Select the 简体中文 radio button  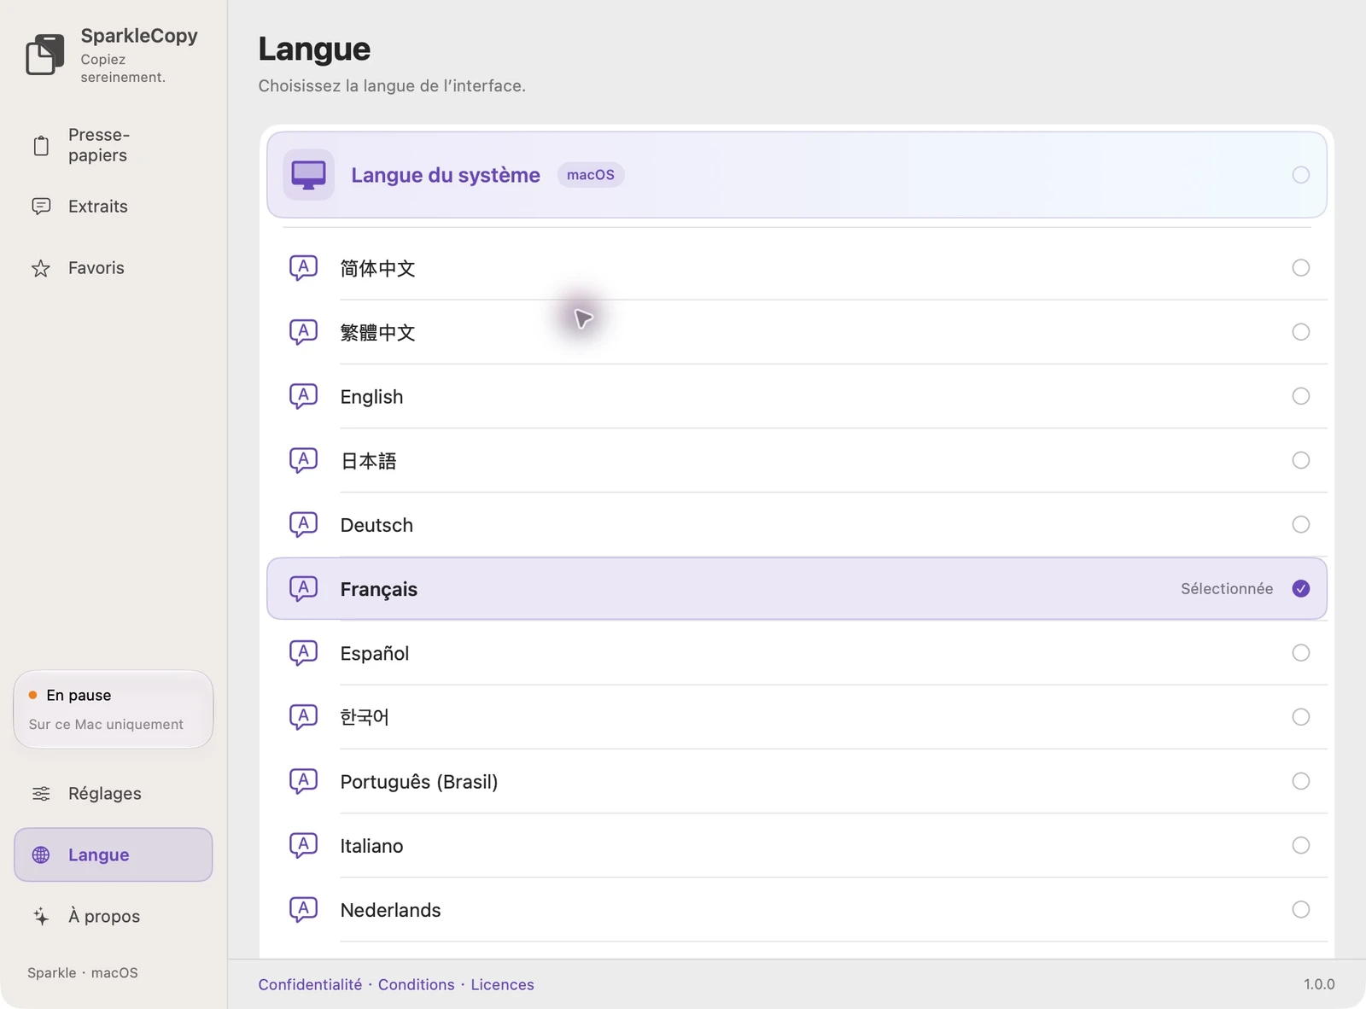(x=1300, y=268)
